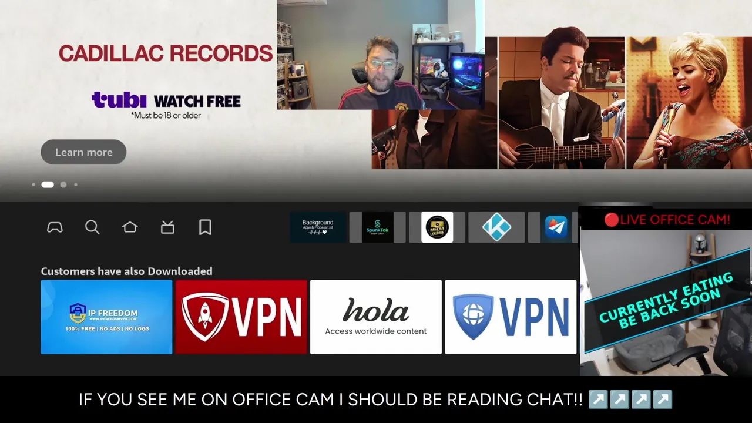This screenshot has height=423, width=752.
Task: Launch Background Apps & Process List app
Action: point(318,227)
